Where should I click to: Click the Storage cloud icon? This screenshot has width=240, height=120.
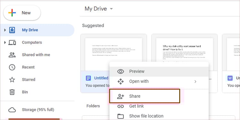(12, 110)
